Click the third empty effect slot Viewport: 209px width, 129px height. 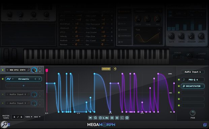point(192,93)
